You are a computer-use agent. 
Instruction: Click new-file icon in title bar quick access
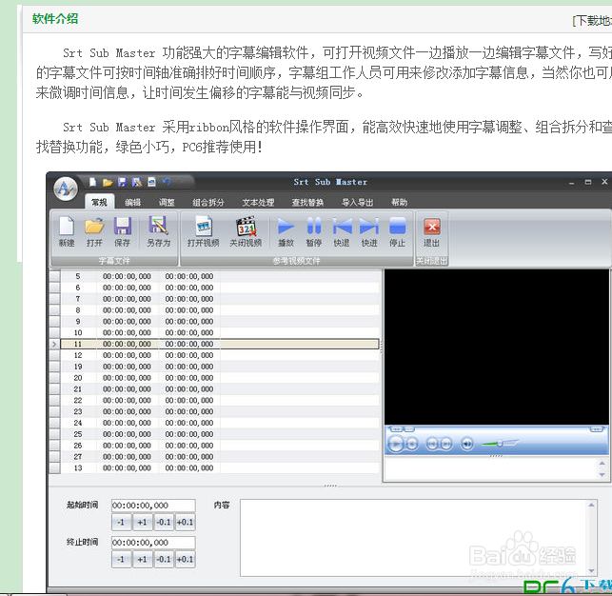point(92,182)
